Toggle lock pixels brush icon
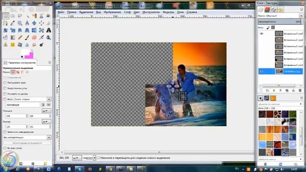This screenshot has width=306, height=172. click(x=268, y=28)
